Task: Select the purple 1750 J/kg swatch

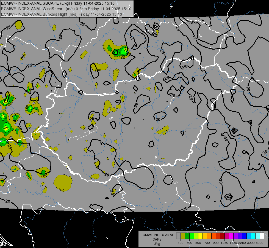Action: click(x=235, y=236)
